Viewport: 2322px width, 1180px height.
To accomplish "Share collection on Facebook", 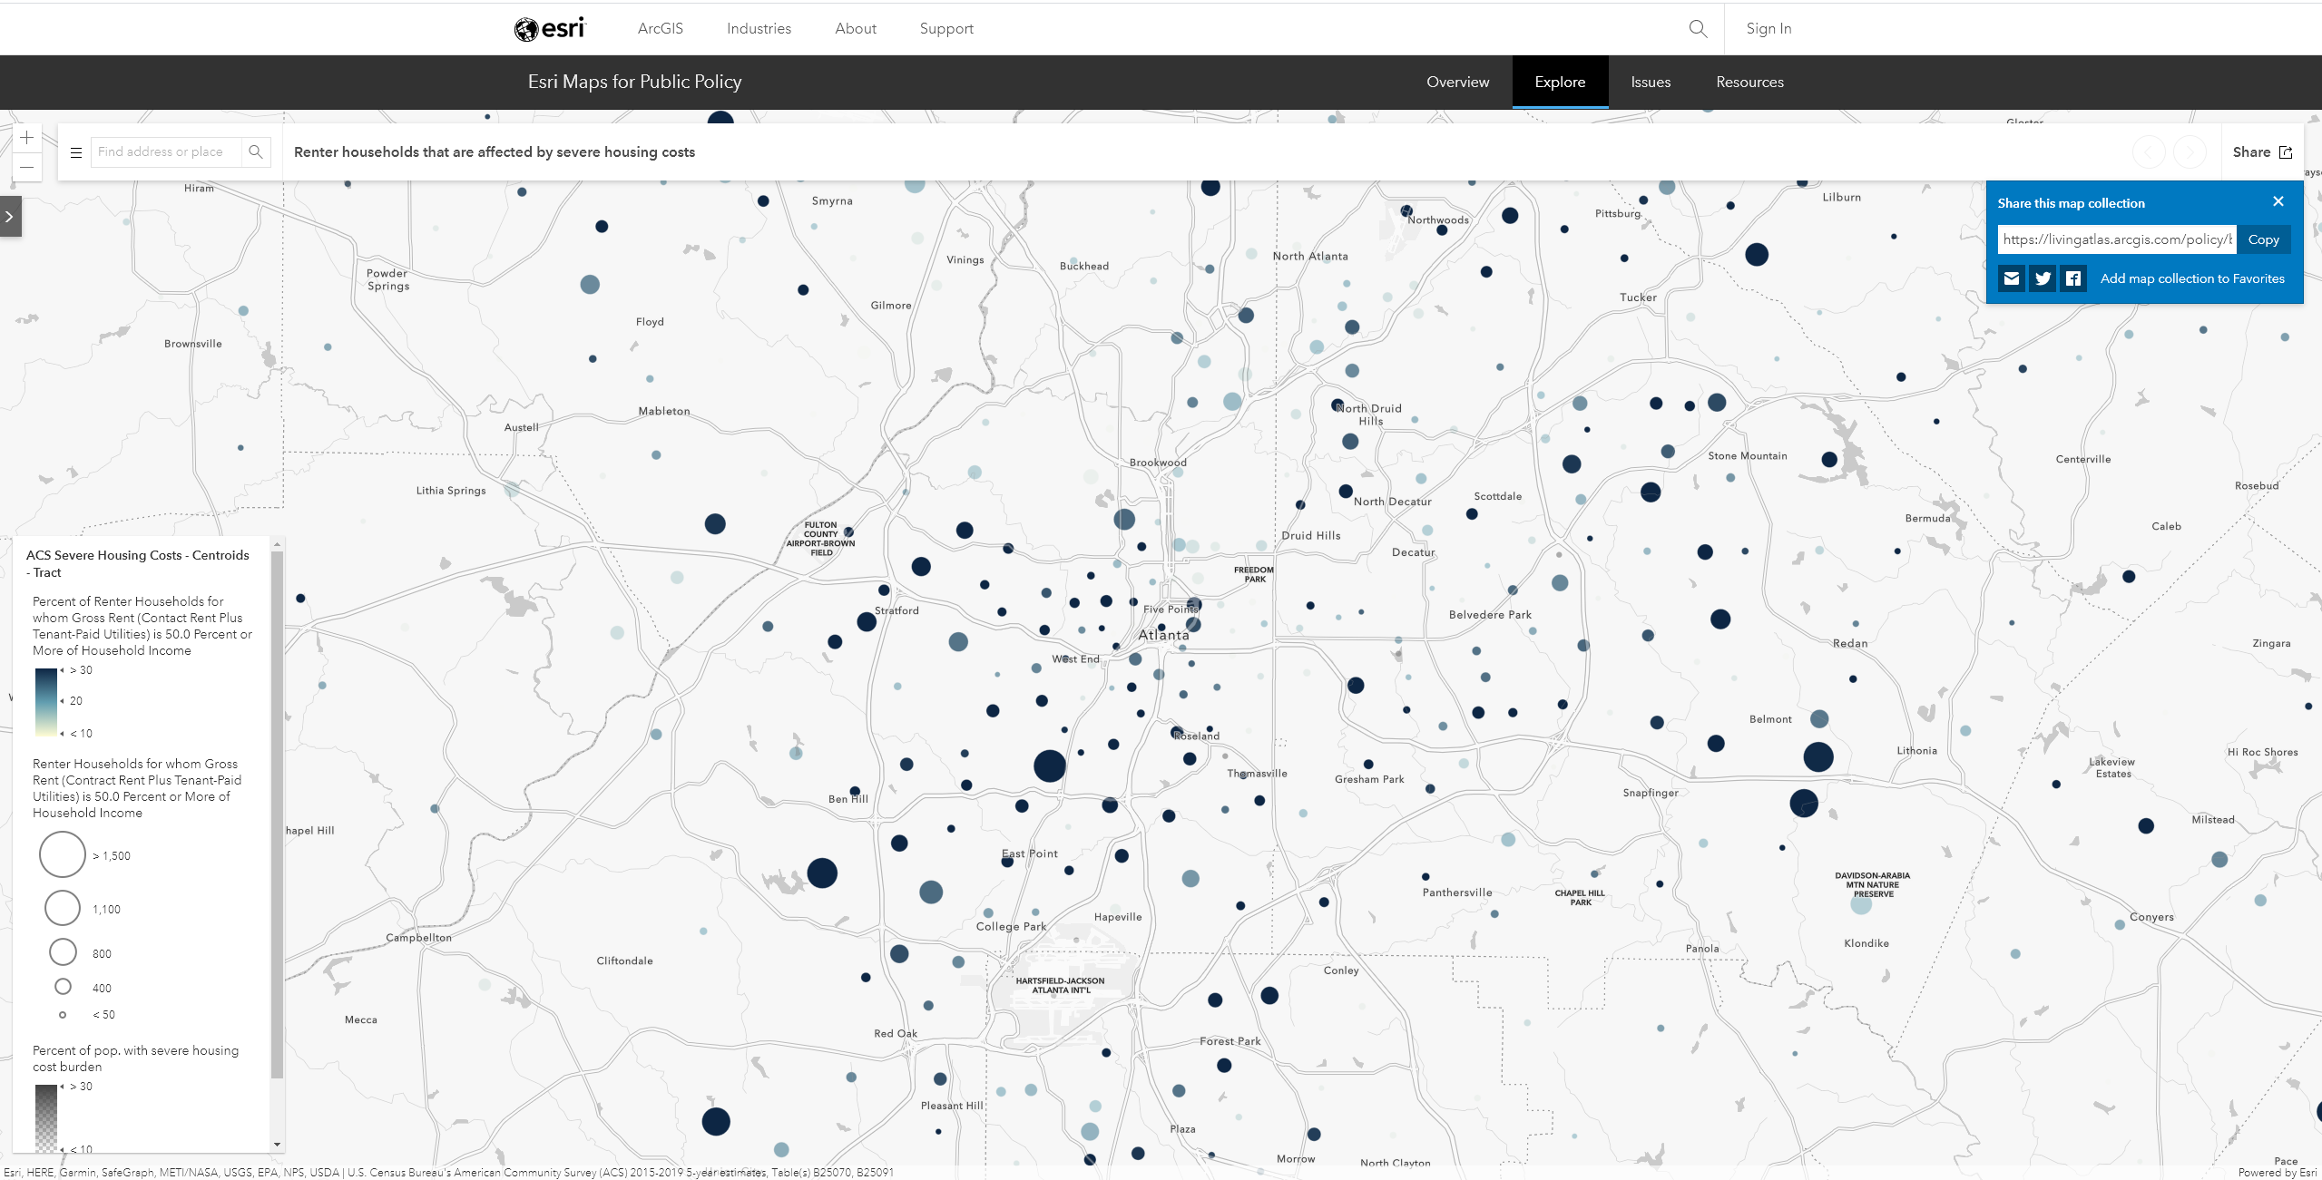I will tap(2073, 278).
